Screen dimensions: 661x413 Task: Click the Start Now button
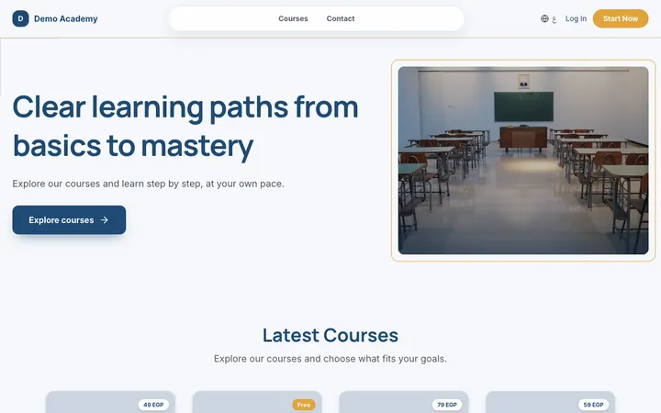point(620,18)
